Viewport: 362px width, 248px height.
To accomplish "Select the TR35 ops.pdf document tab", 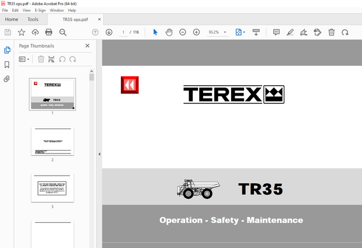I will click(75, 20).
